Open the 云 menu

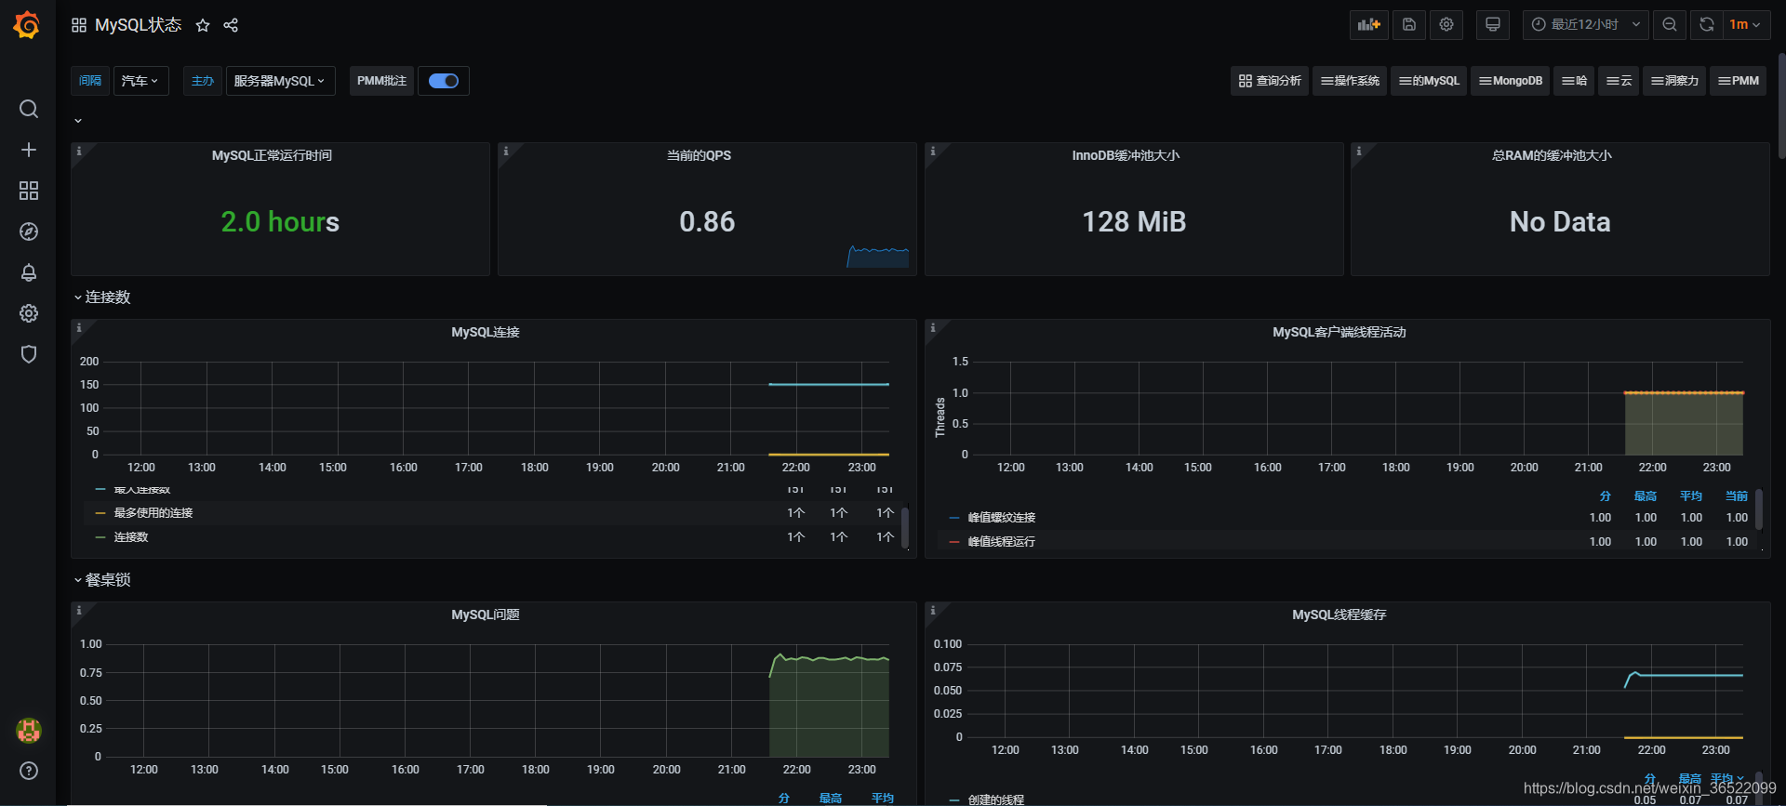pyautogui.click(x=1619, y=81)
